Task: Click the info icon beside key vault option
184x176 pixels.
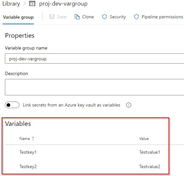Action: click(128, 105)
